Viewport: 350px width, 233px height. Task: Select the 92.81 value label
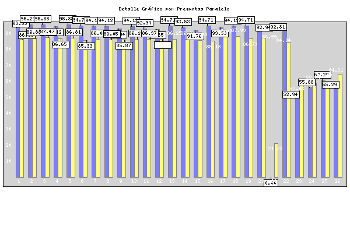(x=278, y=27)
